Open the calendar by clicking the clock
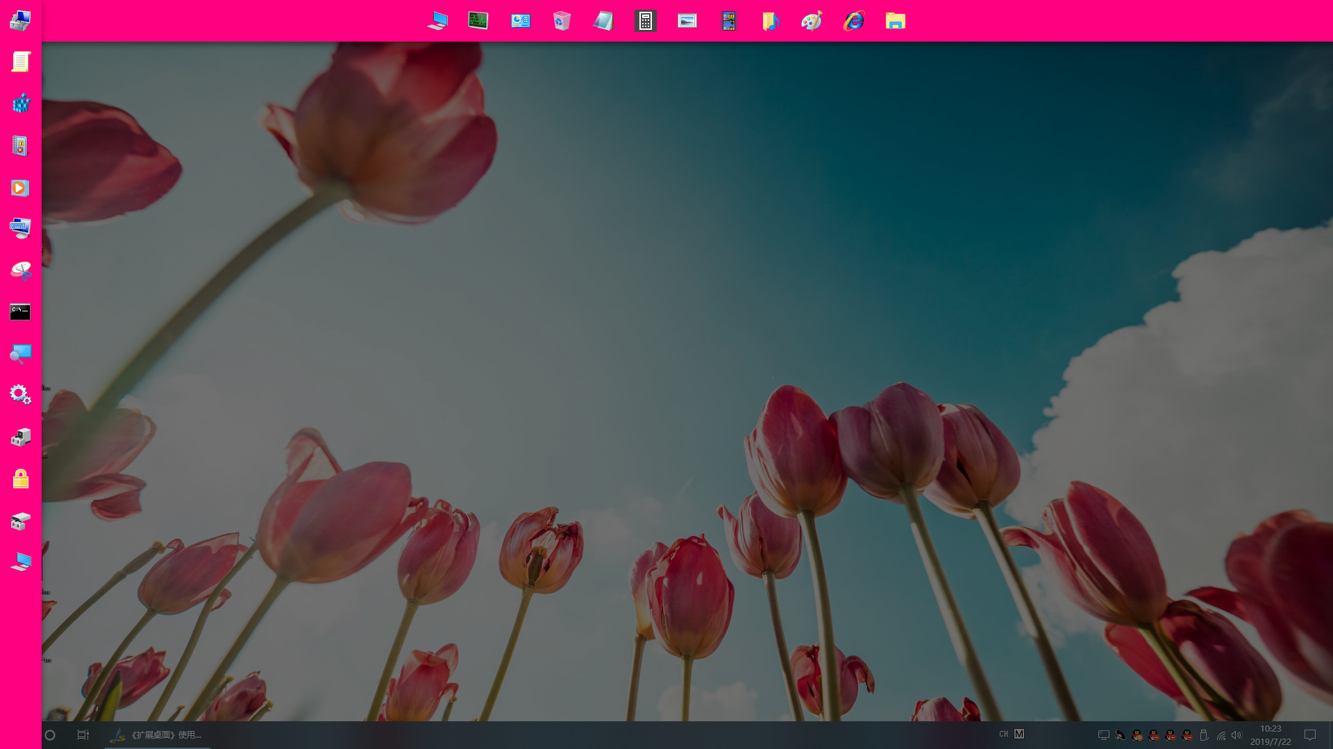 point(1271,734)
